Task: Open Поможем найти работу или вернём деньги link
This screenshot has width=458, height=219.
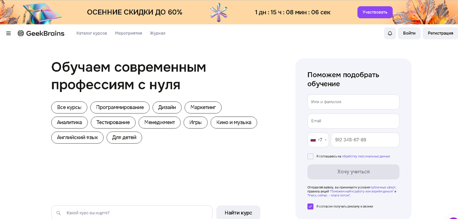Action: pos(361,191)
